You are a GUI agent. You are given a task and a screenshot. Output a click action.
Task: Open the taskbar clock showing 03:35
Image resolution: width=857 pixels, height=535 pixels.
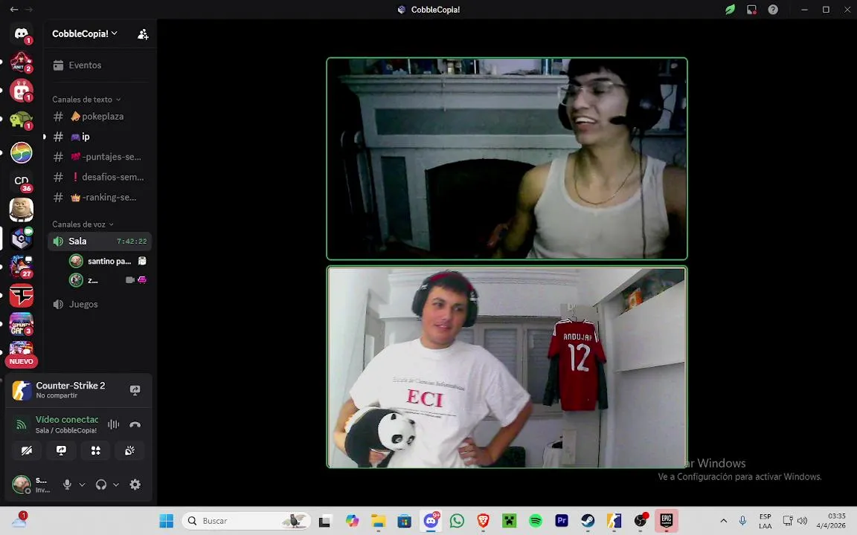(x=830, y=521)
